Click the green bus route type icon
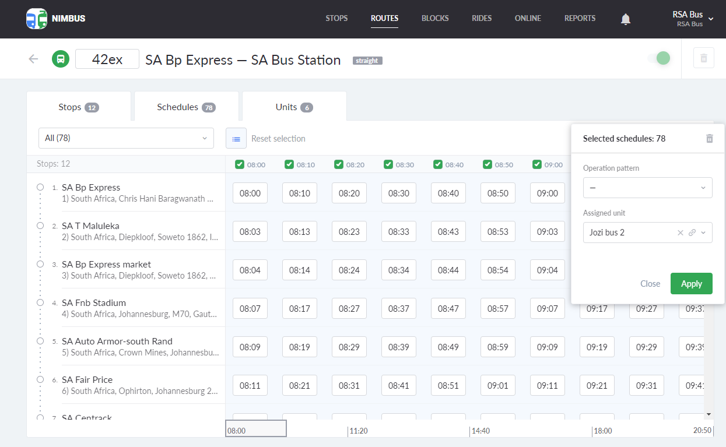Viewport: 726px width, 447px height. tap(61, 59)
